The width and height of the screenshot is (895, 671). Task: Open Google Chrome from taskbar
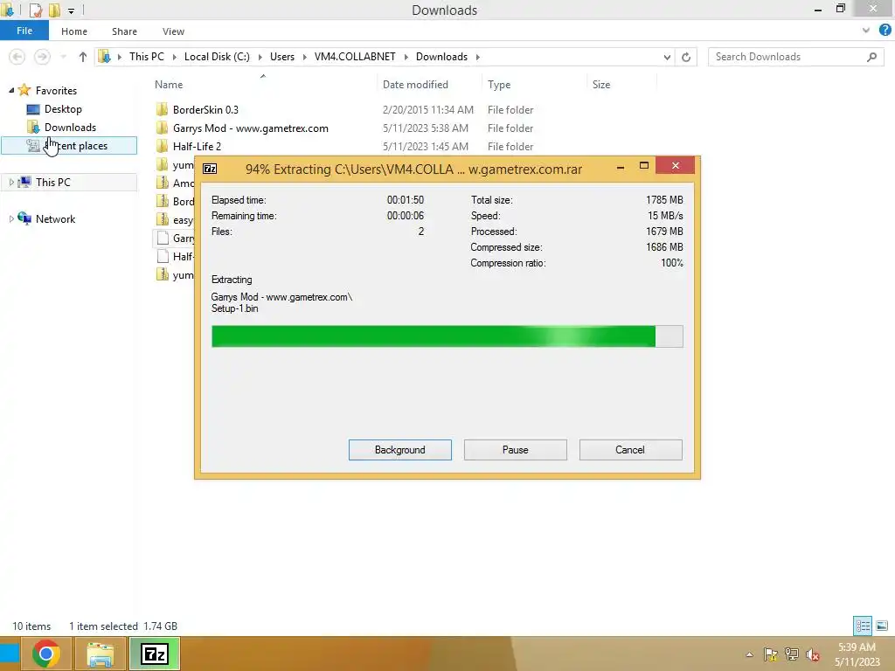tap(46, 654)
